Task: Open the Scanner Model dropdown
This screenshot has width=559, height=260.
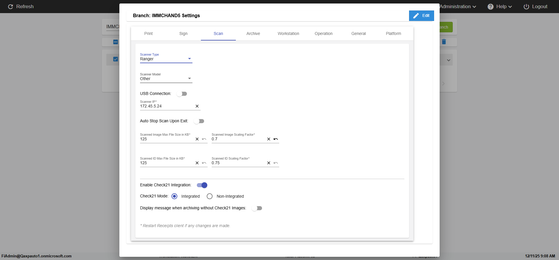Action: click(x=166, y=79)
